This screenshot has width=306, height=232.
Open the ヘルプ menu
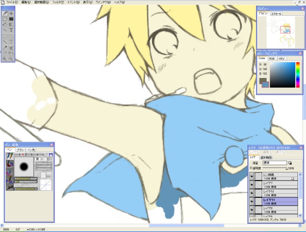point(119,3)
